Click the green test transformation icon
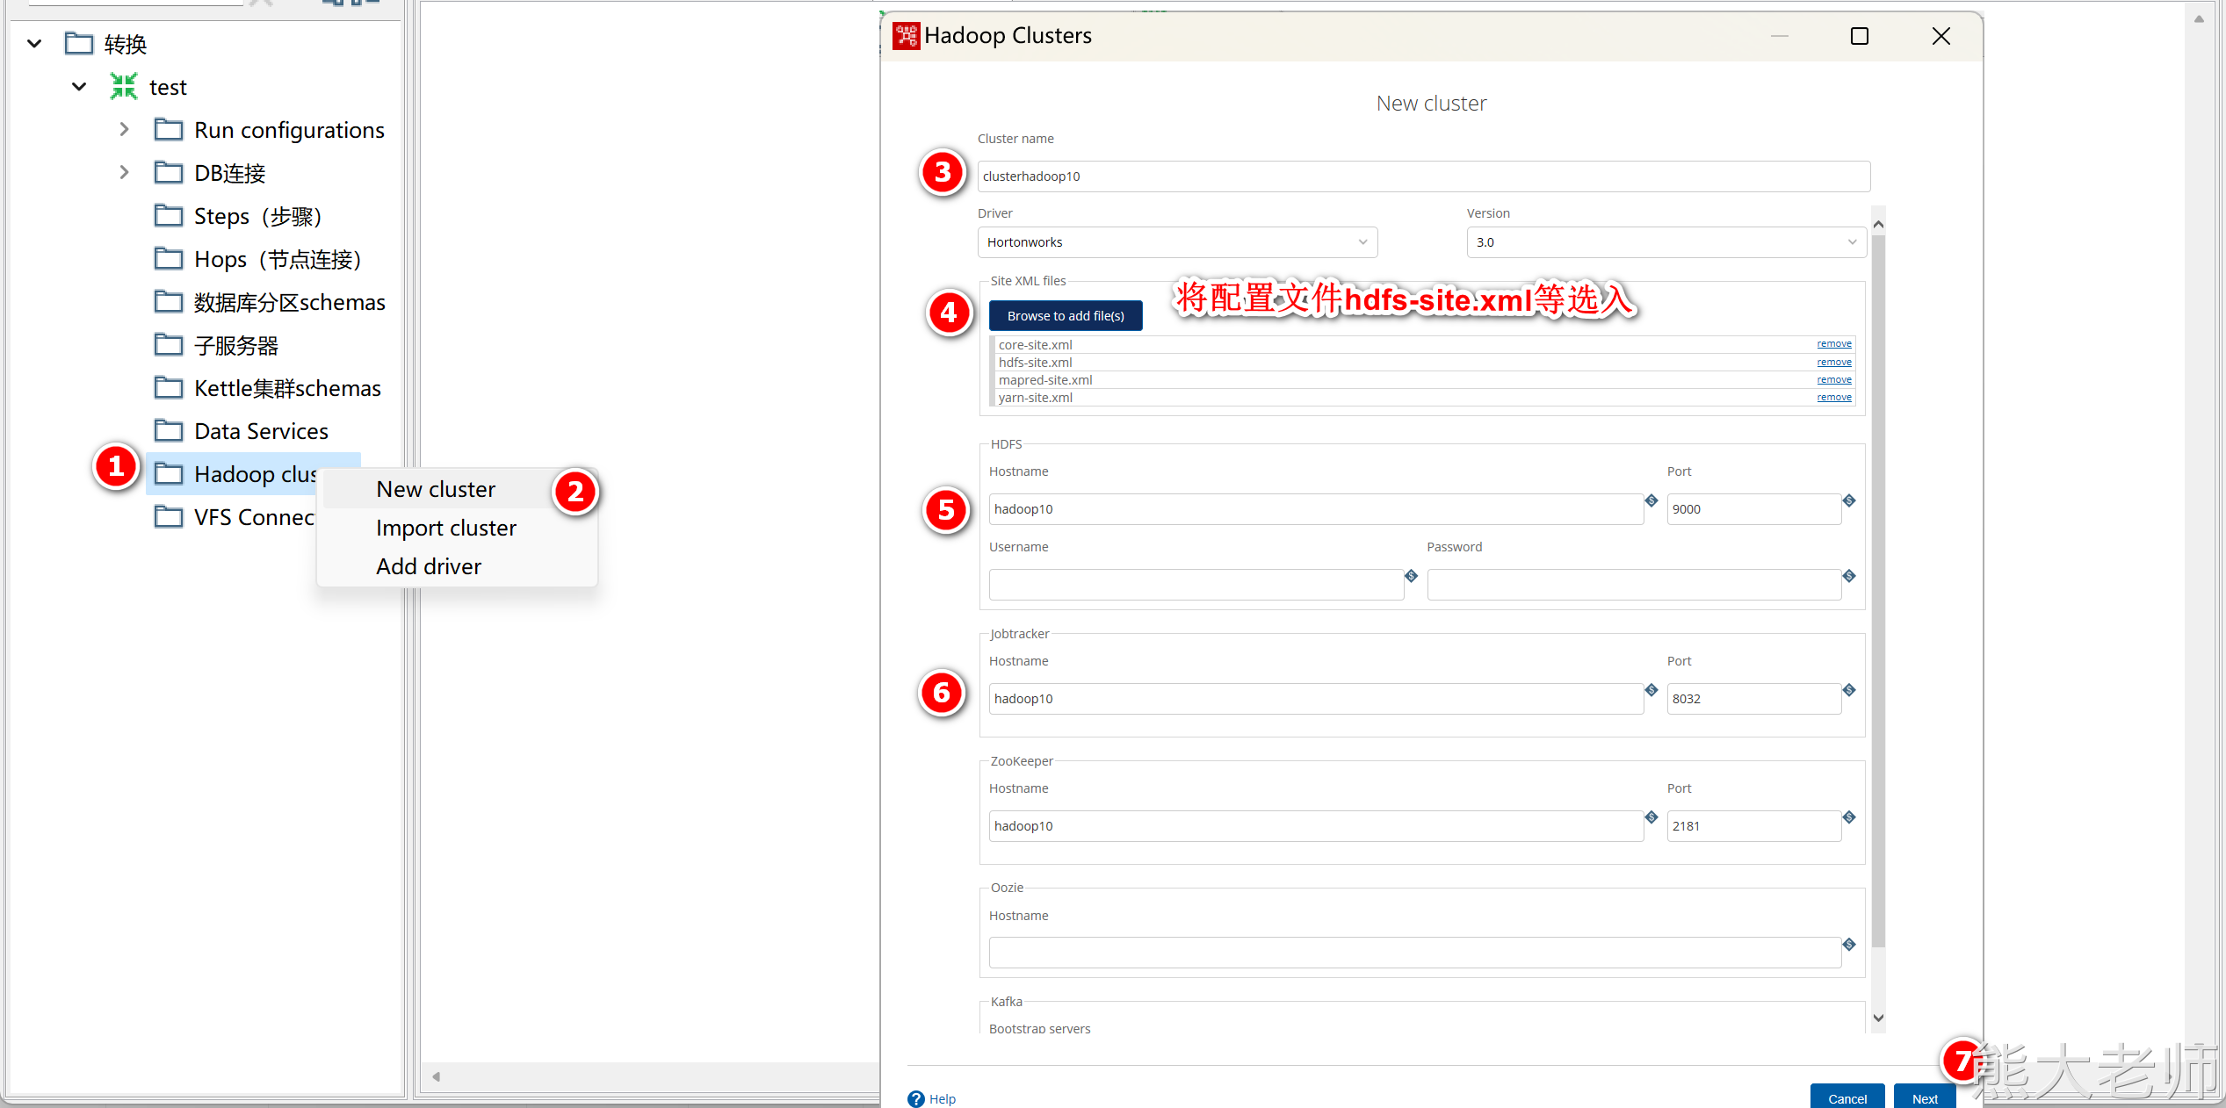Viewport: 2226px width, 1108px height. click(x=124, y=86)
